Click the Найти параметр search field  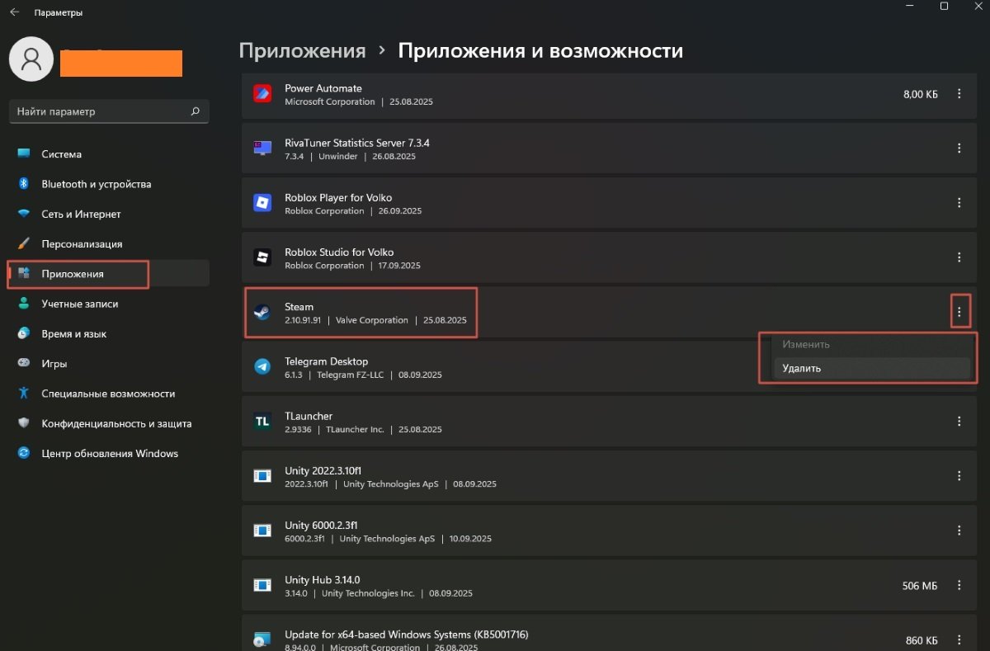[x=99, y=111]
